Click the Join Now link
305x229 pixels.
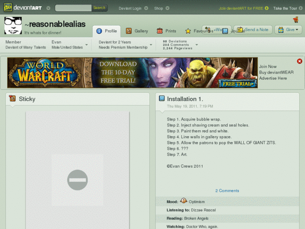268,66
